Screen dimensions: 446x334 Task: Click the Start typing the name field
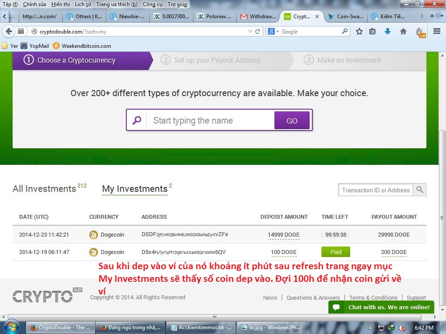[x=210, y=120]
